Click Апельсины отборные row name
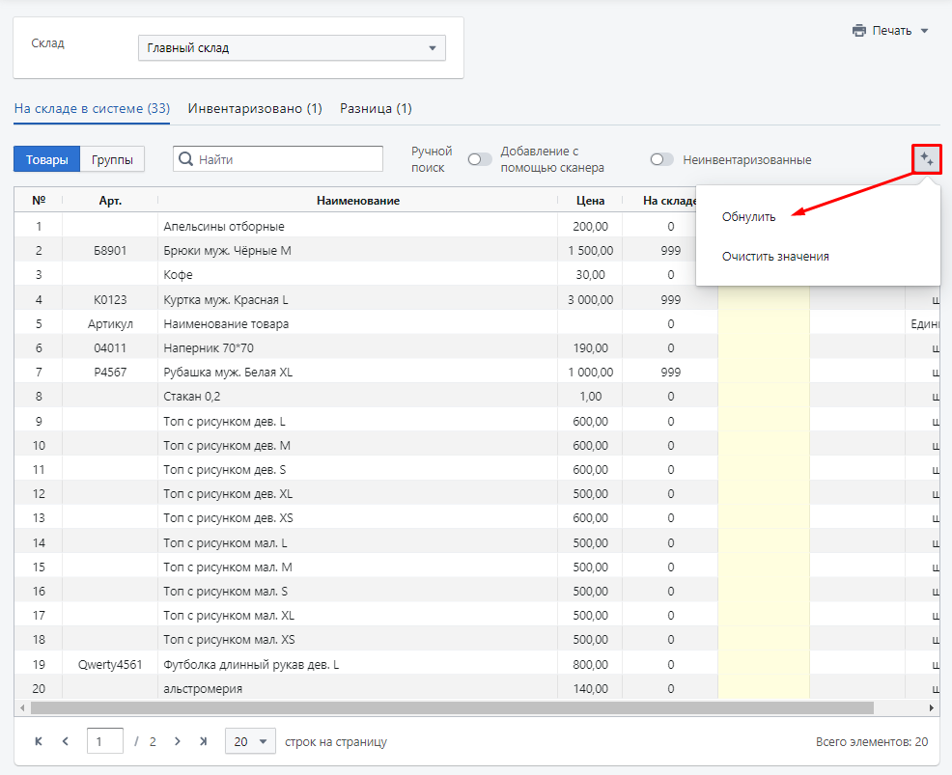This screenshot has width=952, height=775. (x=224, y=227)
